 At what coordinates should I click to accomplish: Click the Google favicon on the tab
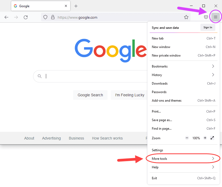click(15, 6)
